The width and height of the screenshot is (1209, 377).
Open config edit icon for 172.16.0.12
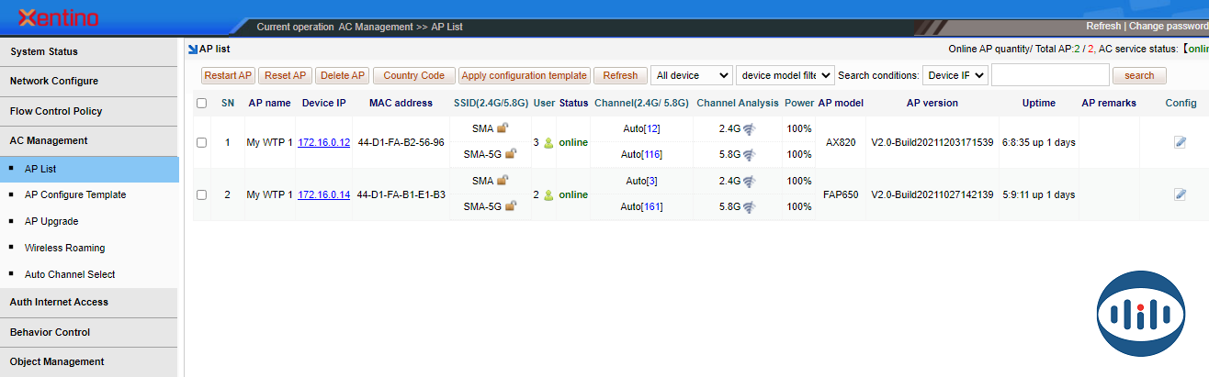pyautogui.click(x=1180, y=142)
